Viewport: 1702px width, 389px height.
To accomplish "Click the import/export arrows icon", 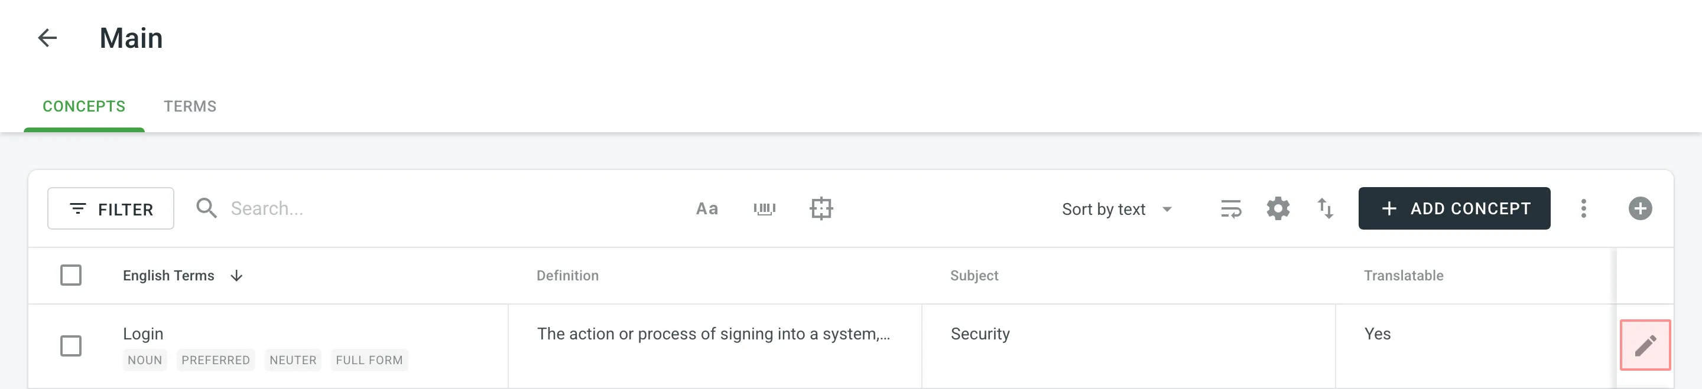I will tap(1325, 209).
